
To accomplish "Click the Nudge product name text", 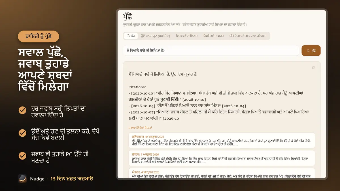I will point(37,179).
